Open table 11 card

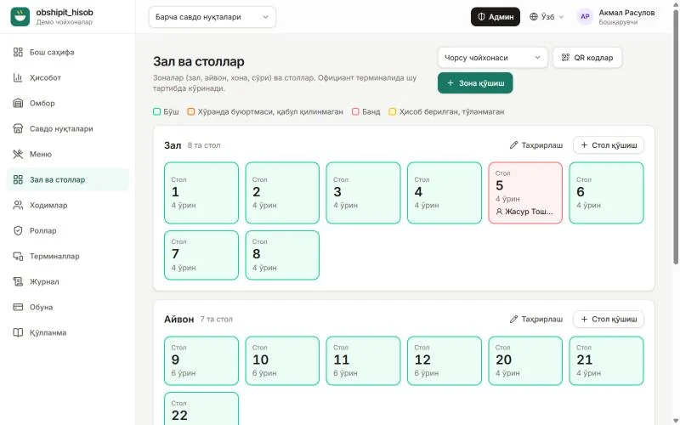point(364,360)
